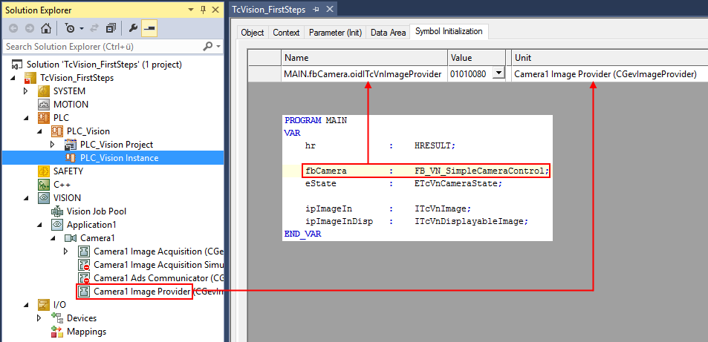The width and height of the screenshot is (708, 342).
Task: Open the search options dropdown arrow
Action: 218,46
